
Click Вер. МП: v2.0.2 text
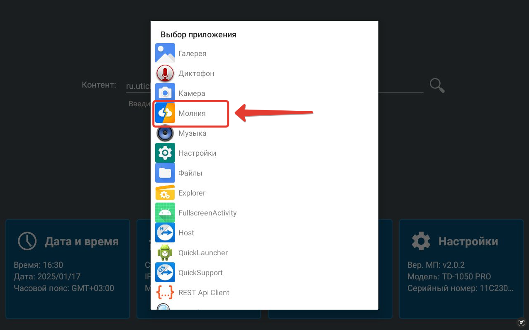pos(437,265)
